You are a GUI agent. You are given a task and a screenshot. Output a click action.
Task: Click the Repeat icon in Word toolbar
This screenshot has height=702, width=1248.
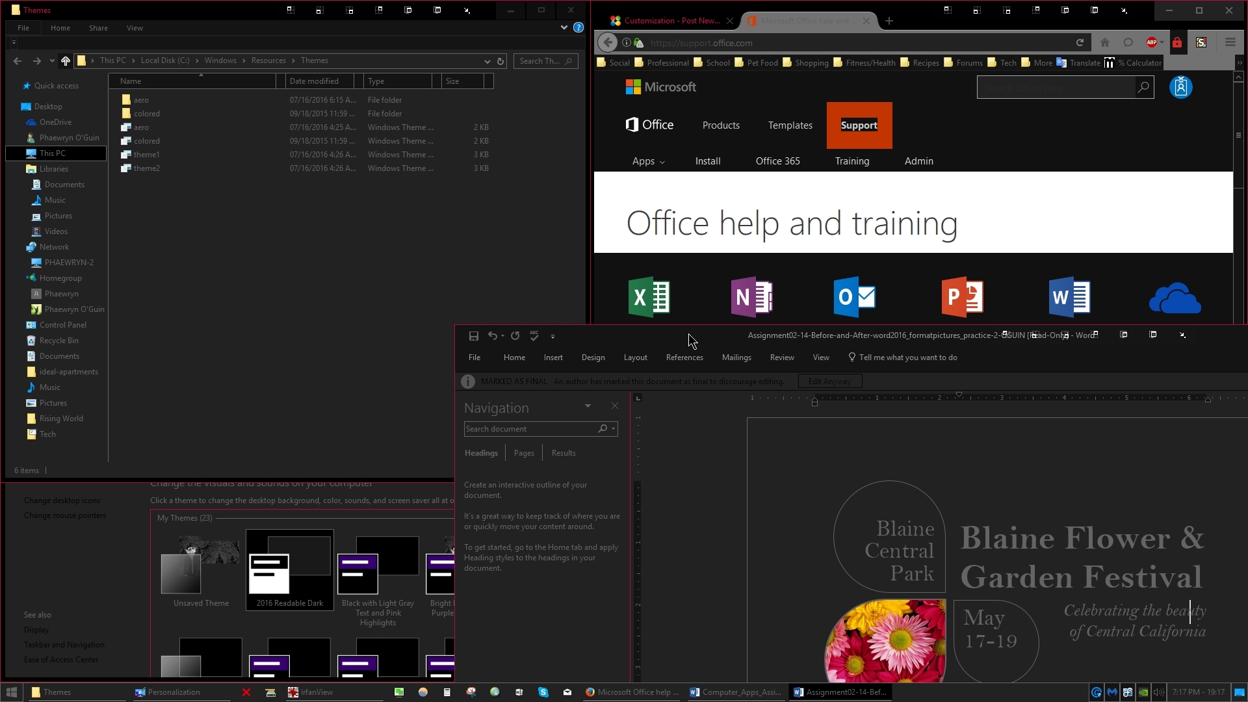coord(515,336)
